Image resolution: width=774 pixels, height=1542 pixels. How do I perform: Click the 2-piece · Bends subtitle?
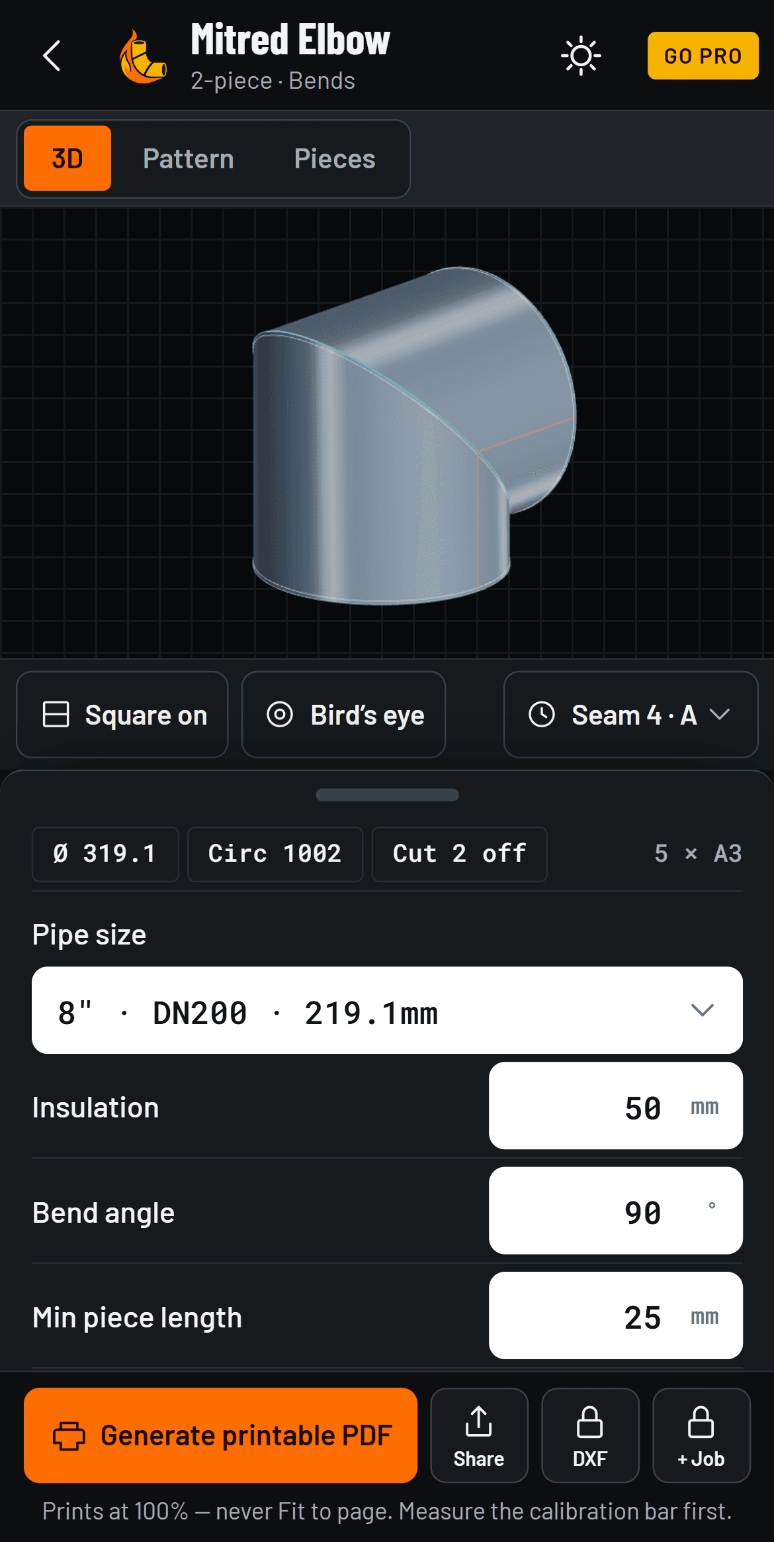273,81
